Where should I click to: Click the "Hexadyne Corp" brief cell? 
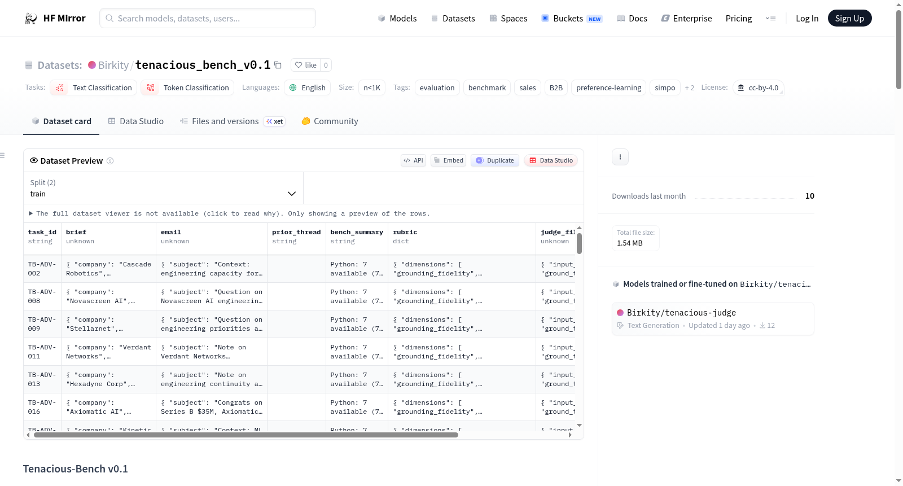click(109, 379)
